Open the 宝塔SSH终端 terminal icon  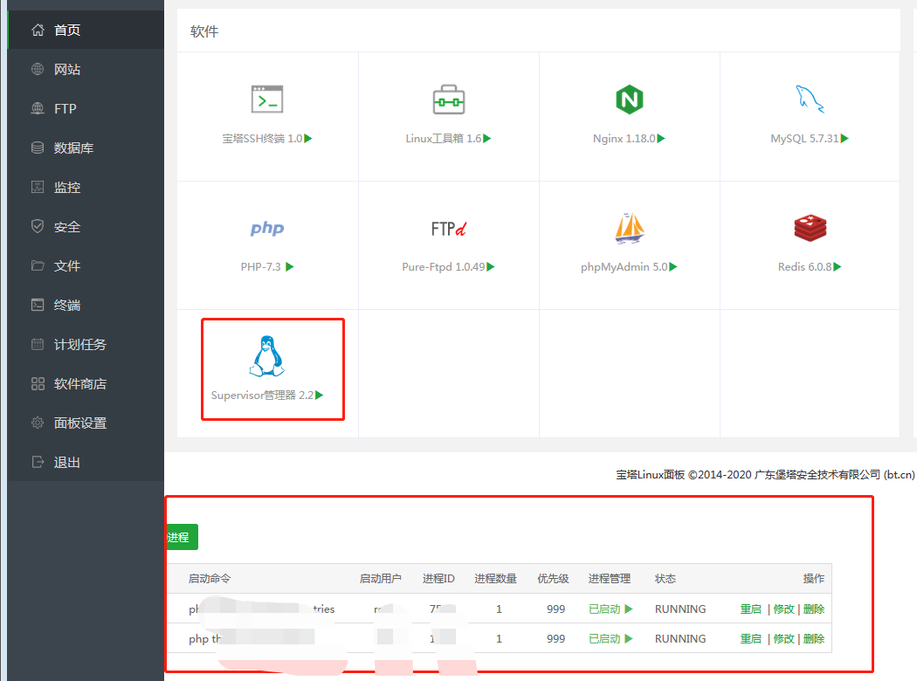coord(266,100)
